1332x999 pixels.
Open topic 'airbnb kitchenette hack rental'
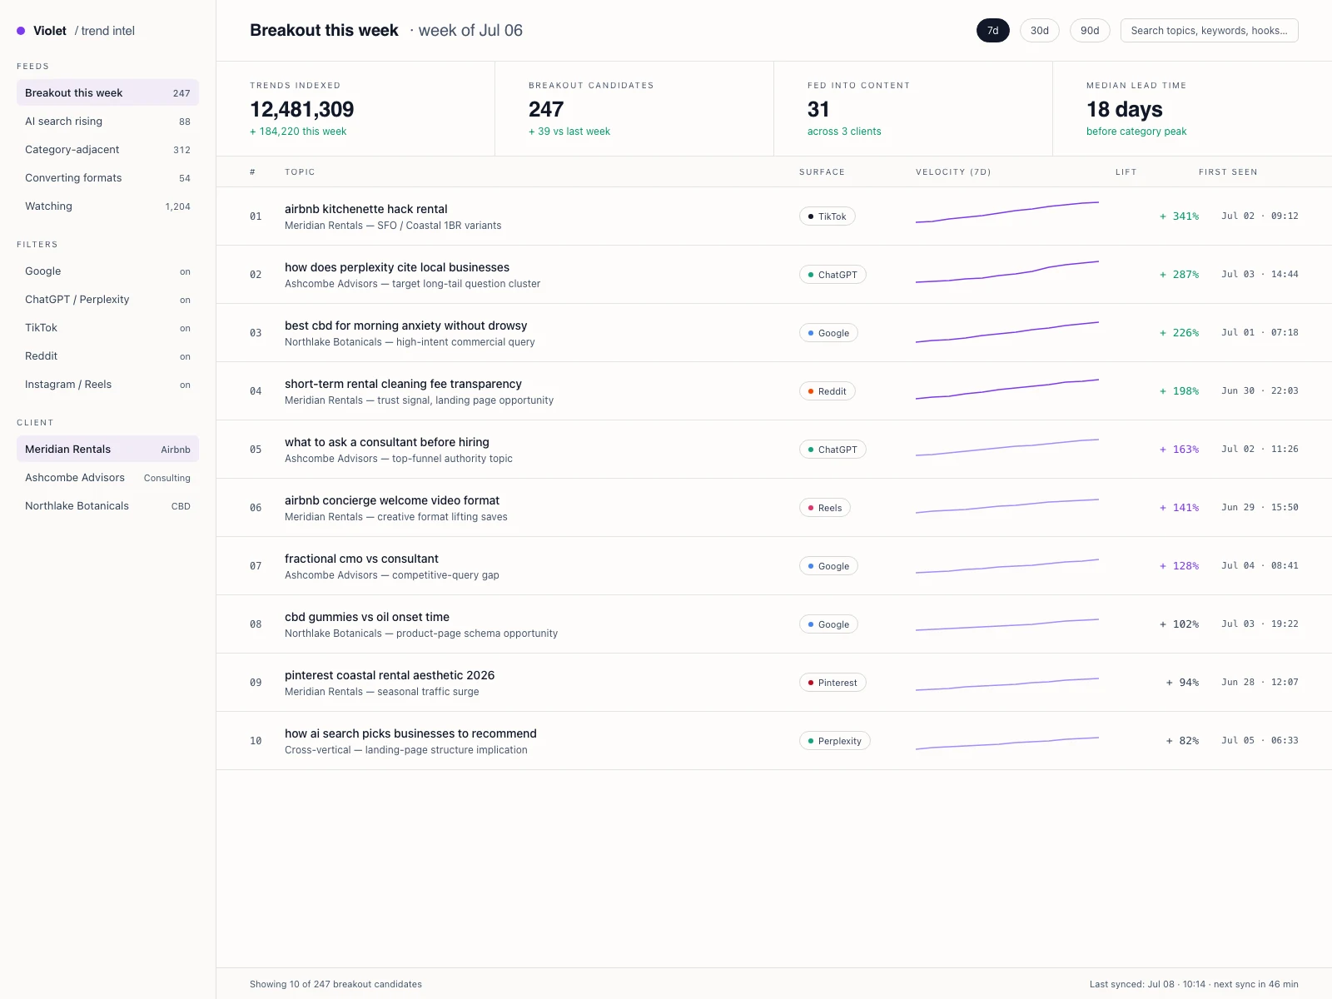pyautogui.click(x=365, y=209)
